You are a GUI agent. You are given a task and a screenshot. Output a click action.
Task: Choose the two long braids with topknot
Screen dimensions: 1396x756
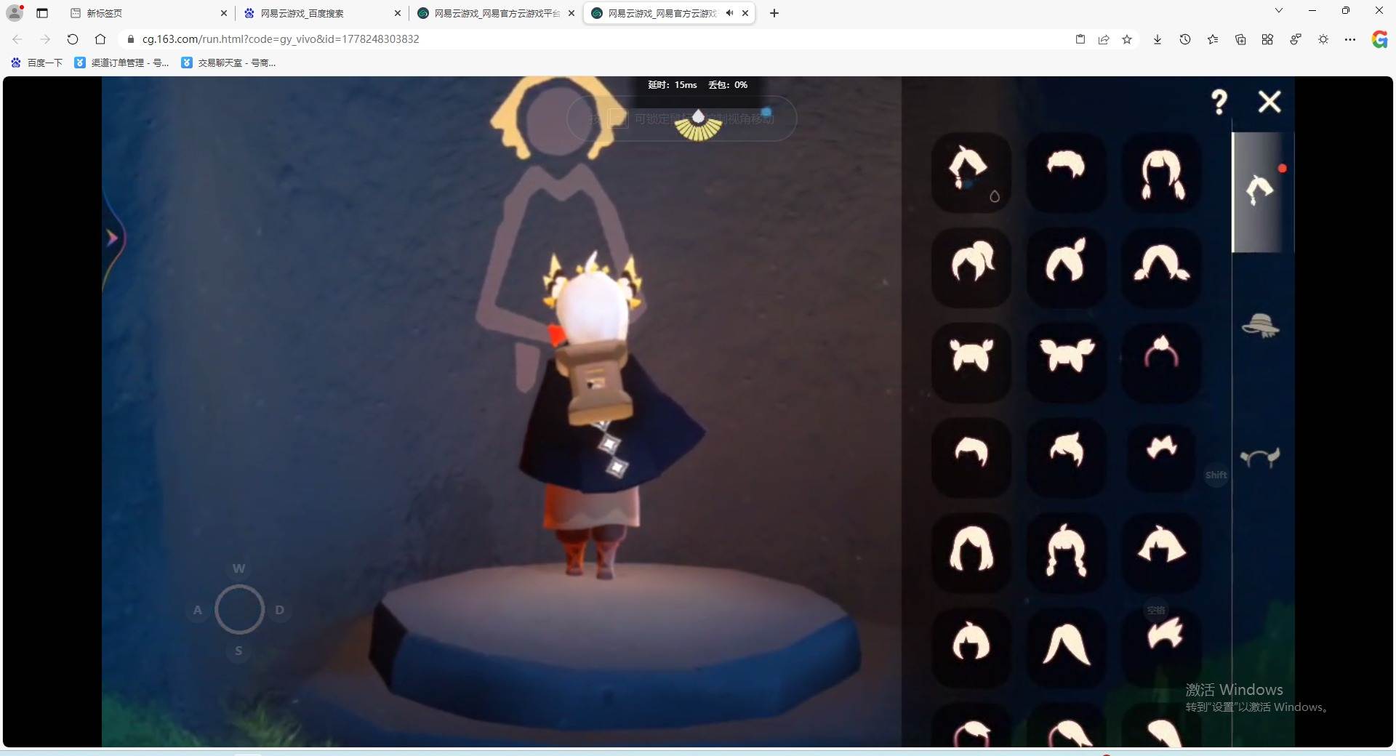pos(1067,552)
